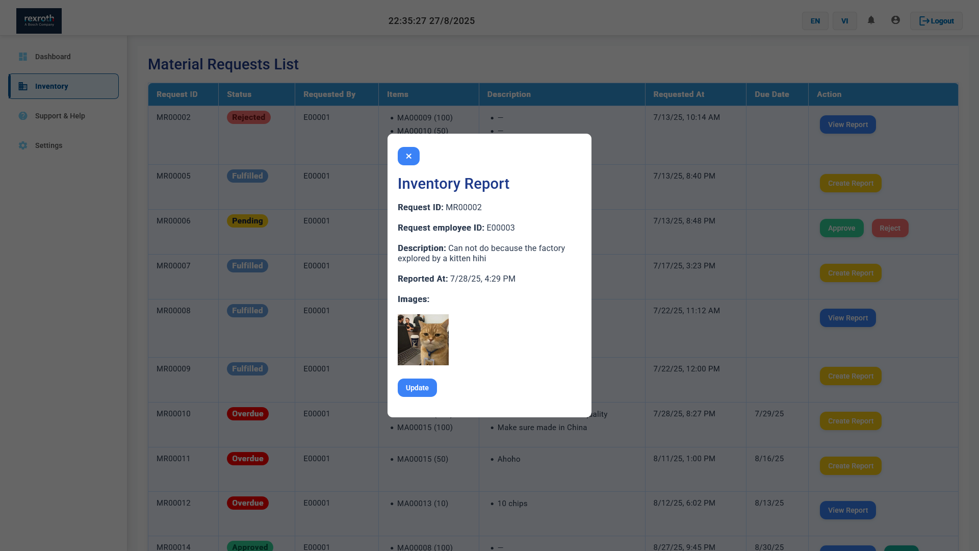Viewport: 979px width, 551px height.
Task: Open the user profile icon
Action: [895, 20]
